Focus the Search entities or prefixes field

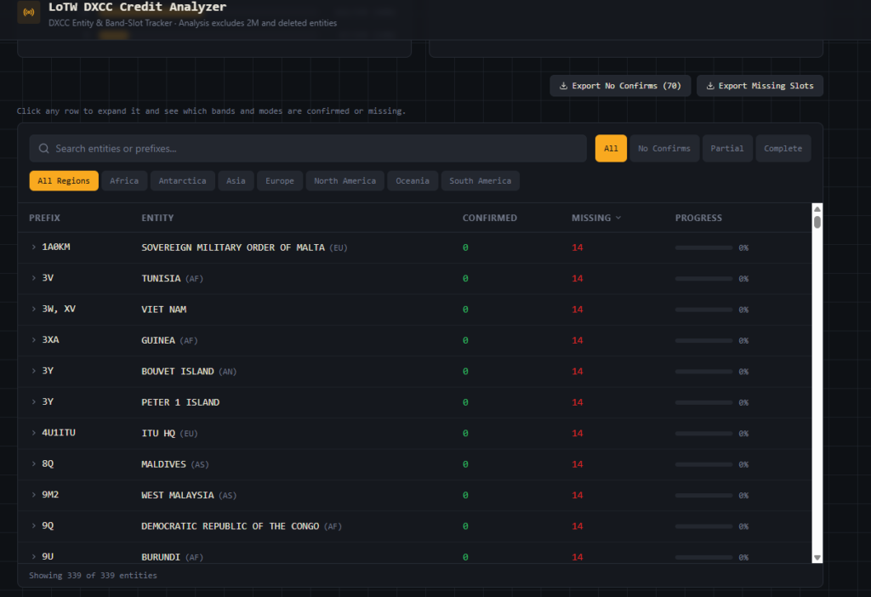coord(315,149)
